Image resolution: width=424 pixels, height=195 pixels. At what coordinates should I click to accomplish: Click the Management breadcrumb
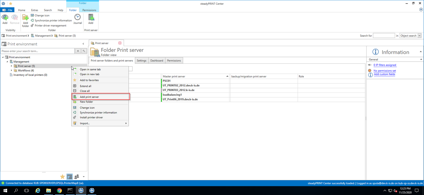click(x=43, y=36)
